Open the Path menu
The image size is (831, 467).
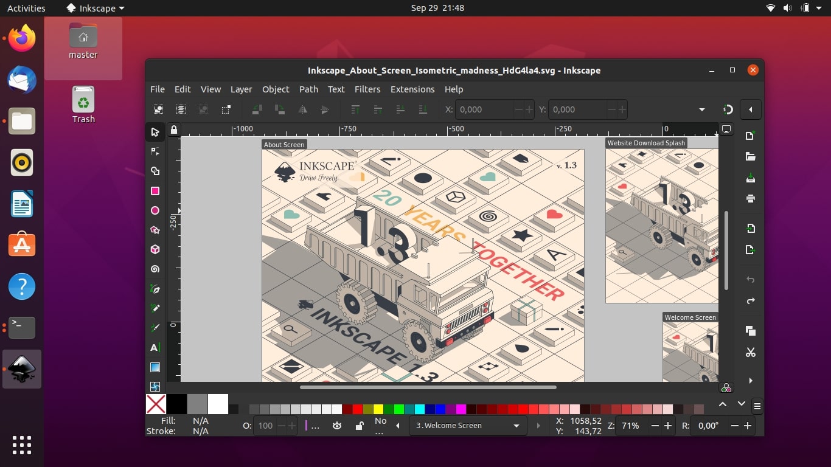tap(308, 89)
